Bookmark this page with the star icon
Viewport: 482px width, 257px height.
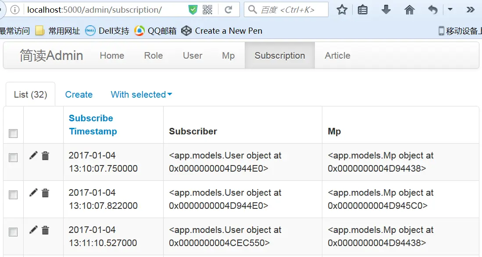[342, 10]
